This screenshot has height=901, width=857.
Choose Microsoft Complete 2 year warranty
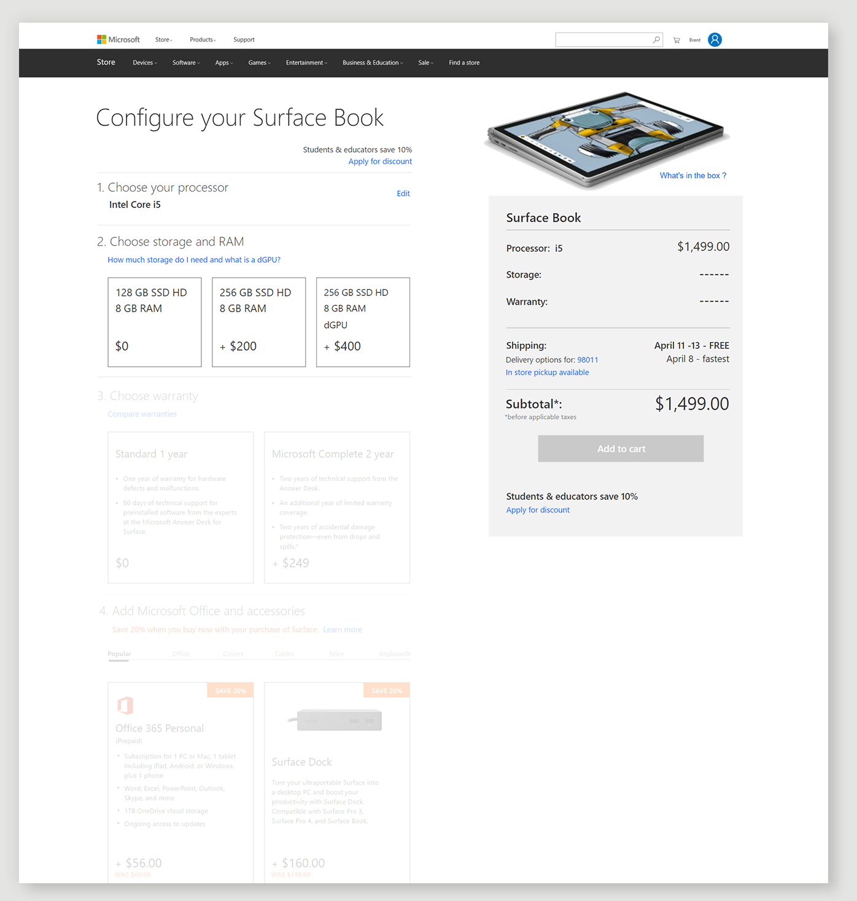click(337, 507)
